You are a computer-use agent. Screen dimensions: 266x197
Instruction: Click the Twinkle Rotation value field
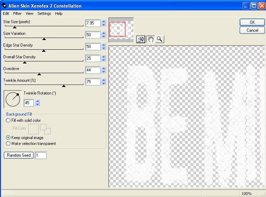(29, 103)
